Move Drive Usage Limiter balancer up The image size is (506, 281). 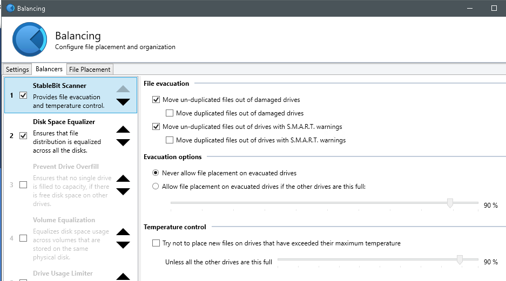click(x=123, y=277)
